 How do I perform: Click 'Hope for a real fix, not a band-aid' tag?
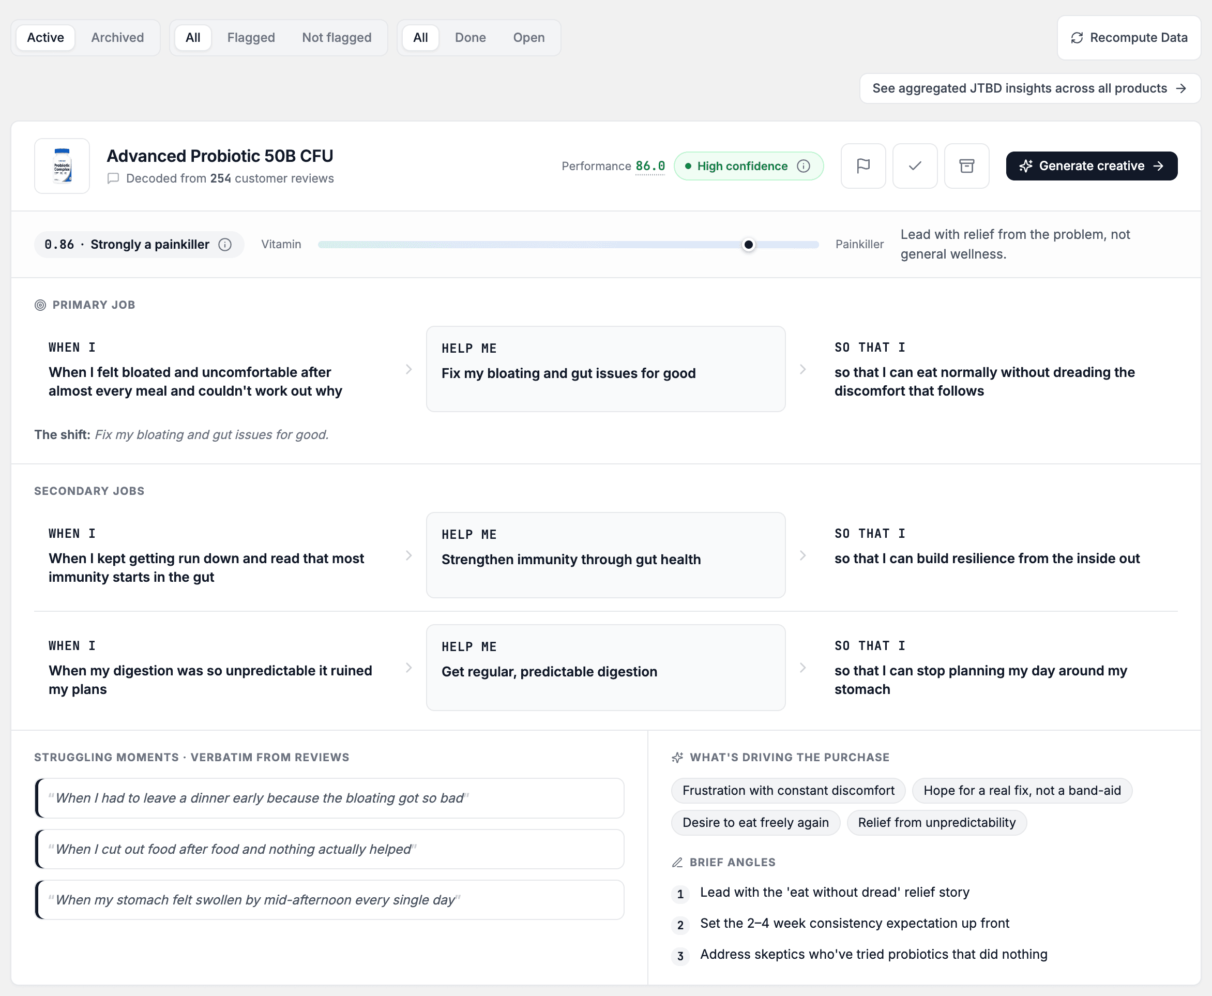(1022, 791)
